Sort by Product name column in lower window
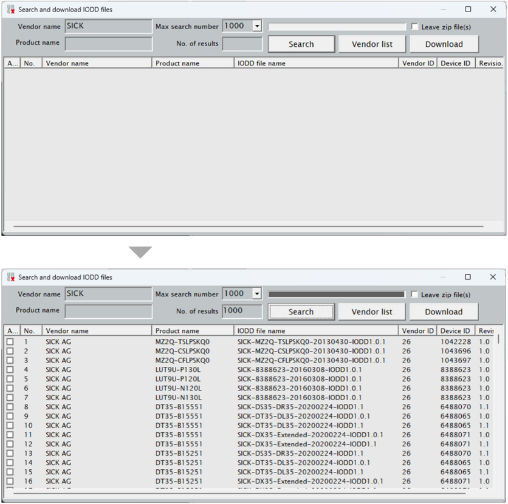Viewport: 508px width, 504px height. (x=193, y=331)
